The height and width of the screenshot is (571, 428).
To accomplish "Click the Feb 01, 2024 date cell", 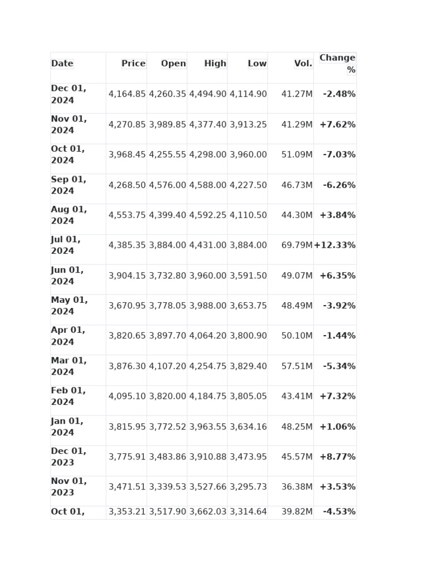I will 69,396.
